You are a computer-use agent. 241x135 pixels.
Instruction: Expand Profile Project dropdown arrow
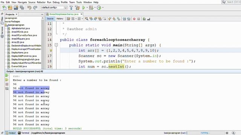click(x=103, y=7)
